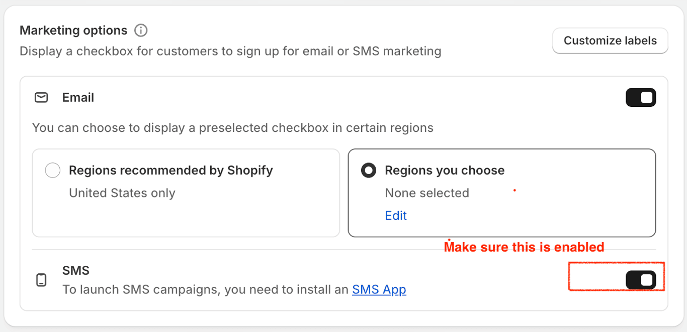Image resolution: width=687 pixels, height=332 pixels.
Task: Click the None selected text
Action: coord(427,193)
